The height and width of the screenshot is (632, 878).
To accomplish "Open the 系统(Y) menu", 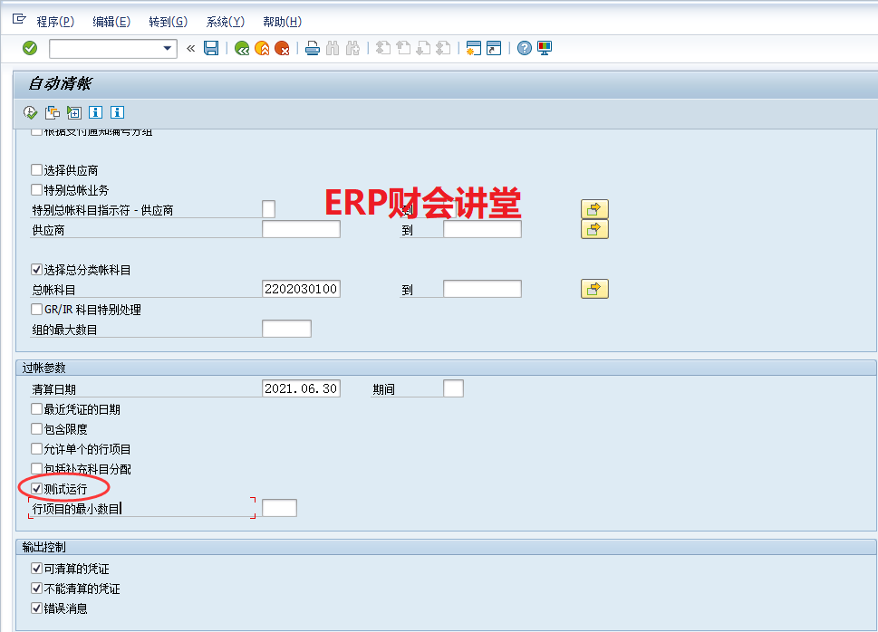I will tap(225, 22).
